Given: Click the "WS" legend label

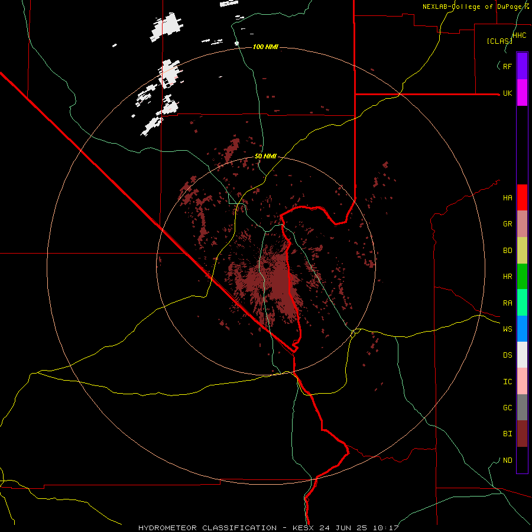Looking at the screenshot, I should [x=507, y=329].
